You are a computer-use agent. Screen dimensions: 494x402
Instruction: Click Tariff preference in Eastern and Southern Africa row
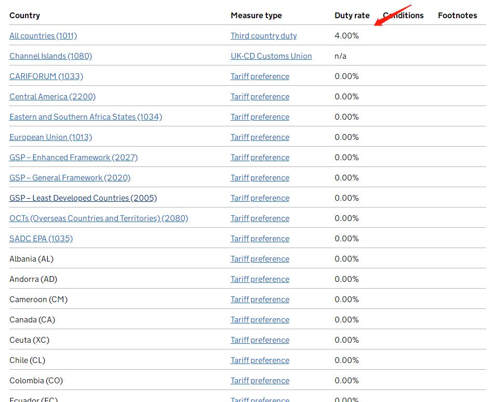pos(260,116)
